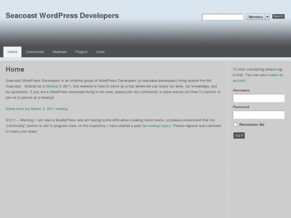The height and width of the screenshot is (218, 291).
Task: Click the text 'To start connecting please log'
Action: pos(257,69)
